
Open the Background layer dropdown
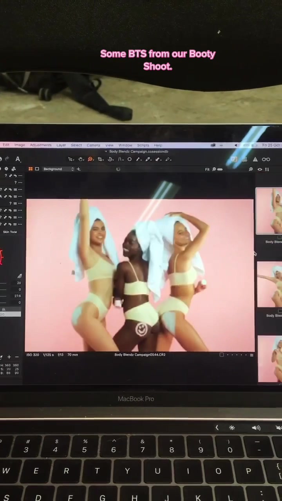pyautogui.click(x=58, y=169)
